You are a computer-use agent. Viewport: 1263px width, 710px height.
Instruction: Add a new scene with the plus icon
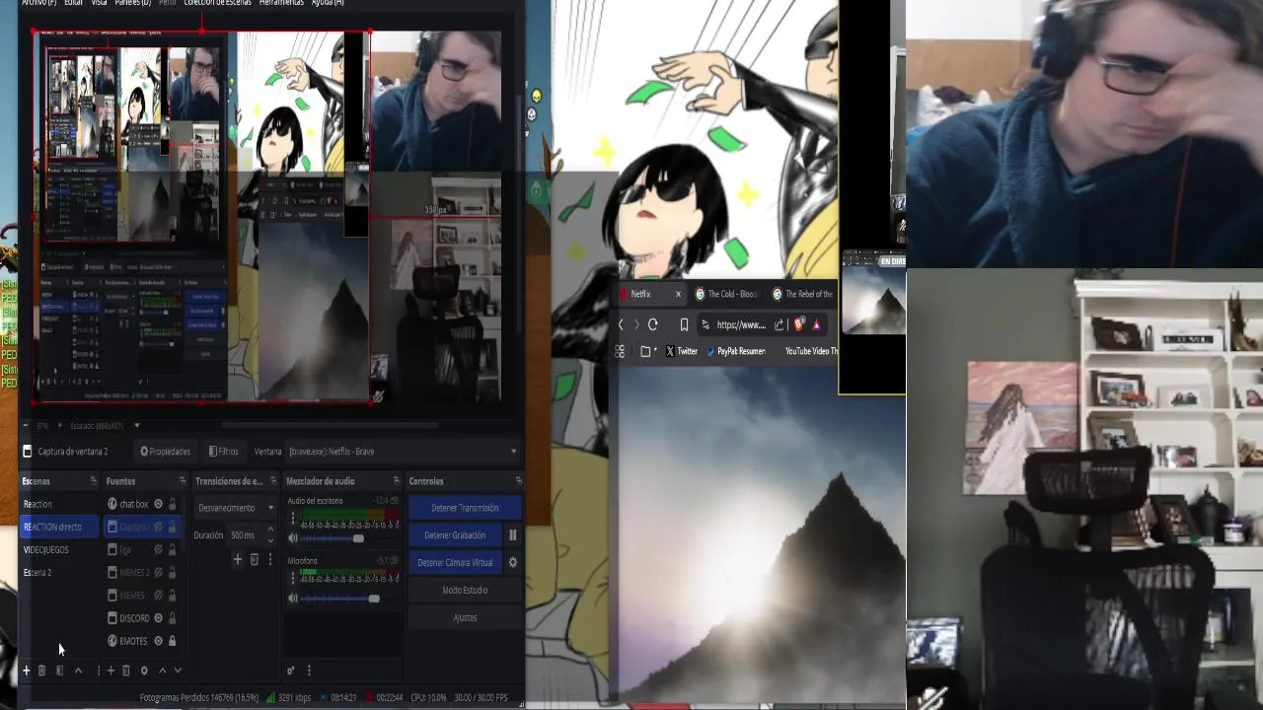pos(26,671)
